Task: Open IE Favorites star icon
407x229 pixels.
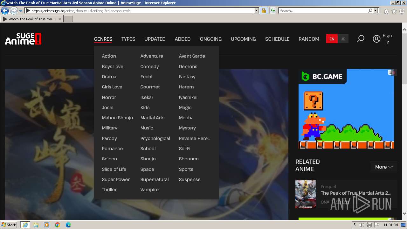Action: click(394, 11)
